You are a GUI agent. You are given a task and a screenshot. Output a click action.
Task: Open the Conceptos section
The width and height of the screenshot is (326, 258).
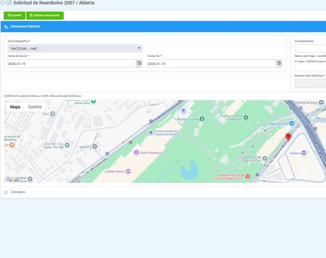point(18,192)
